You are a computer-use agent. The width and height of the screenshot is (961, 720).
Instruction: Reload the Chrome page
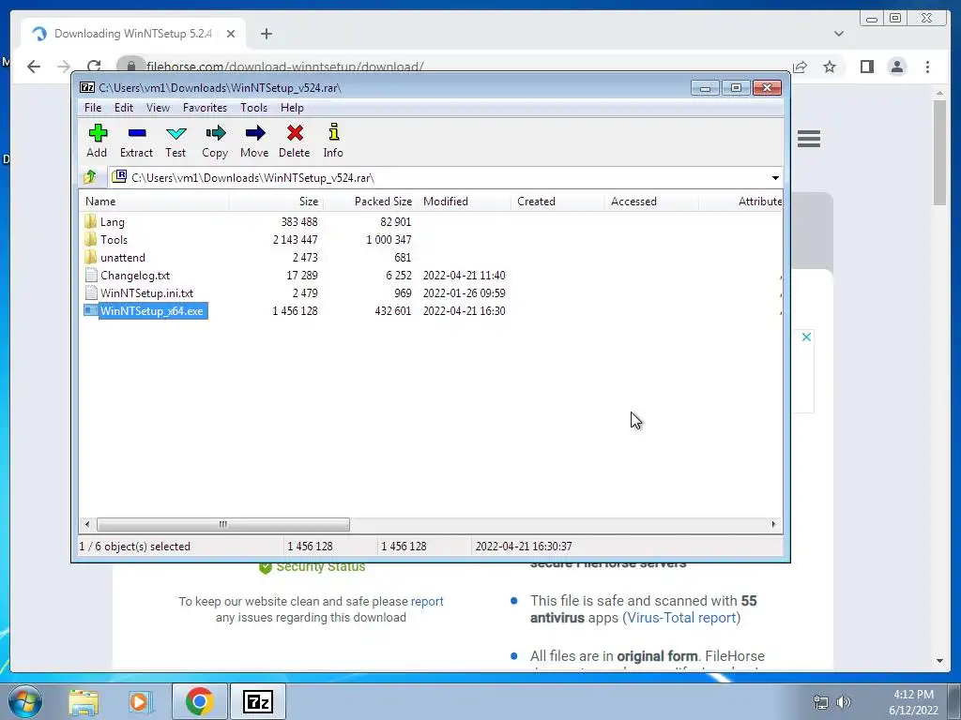94,67
